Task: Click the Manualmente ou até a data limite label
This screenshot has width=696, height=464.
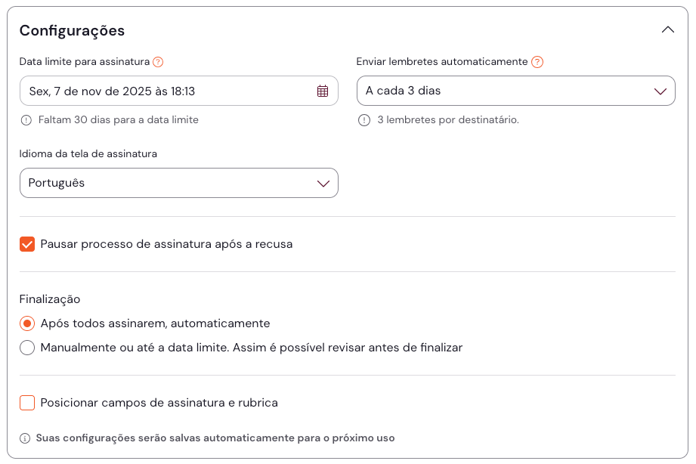Action: pyautogui.click(x=251, y=348)
